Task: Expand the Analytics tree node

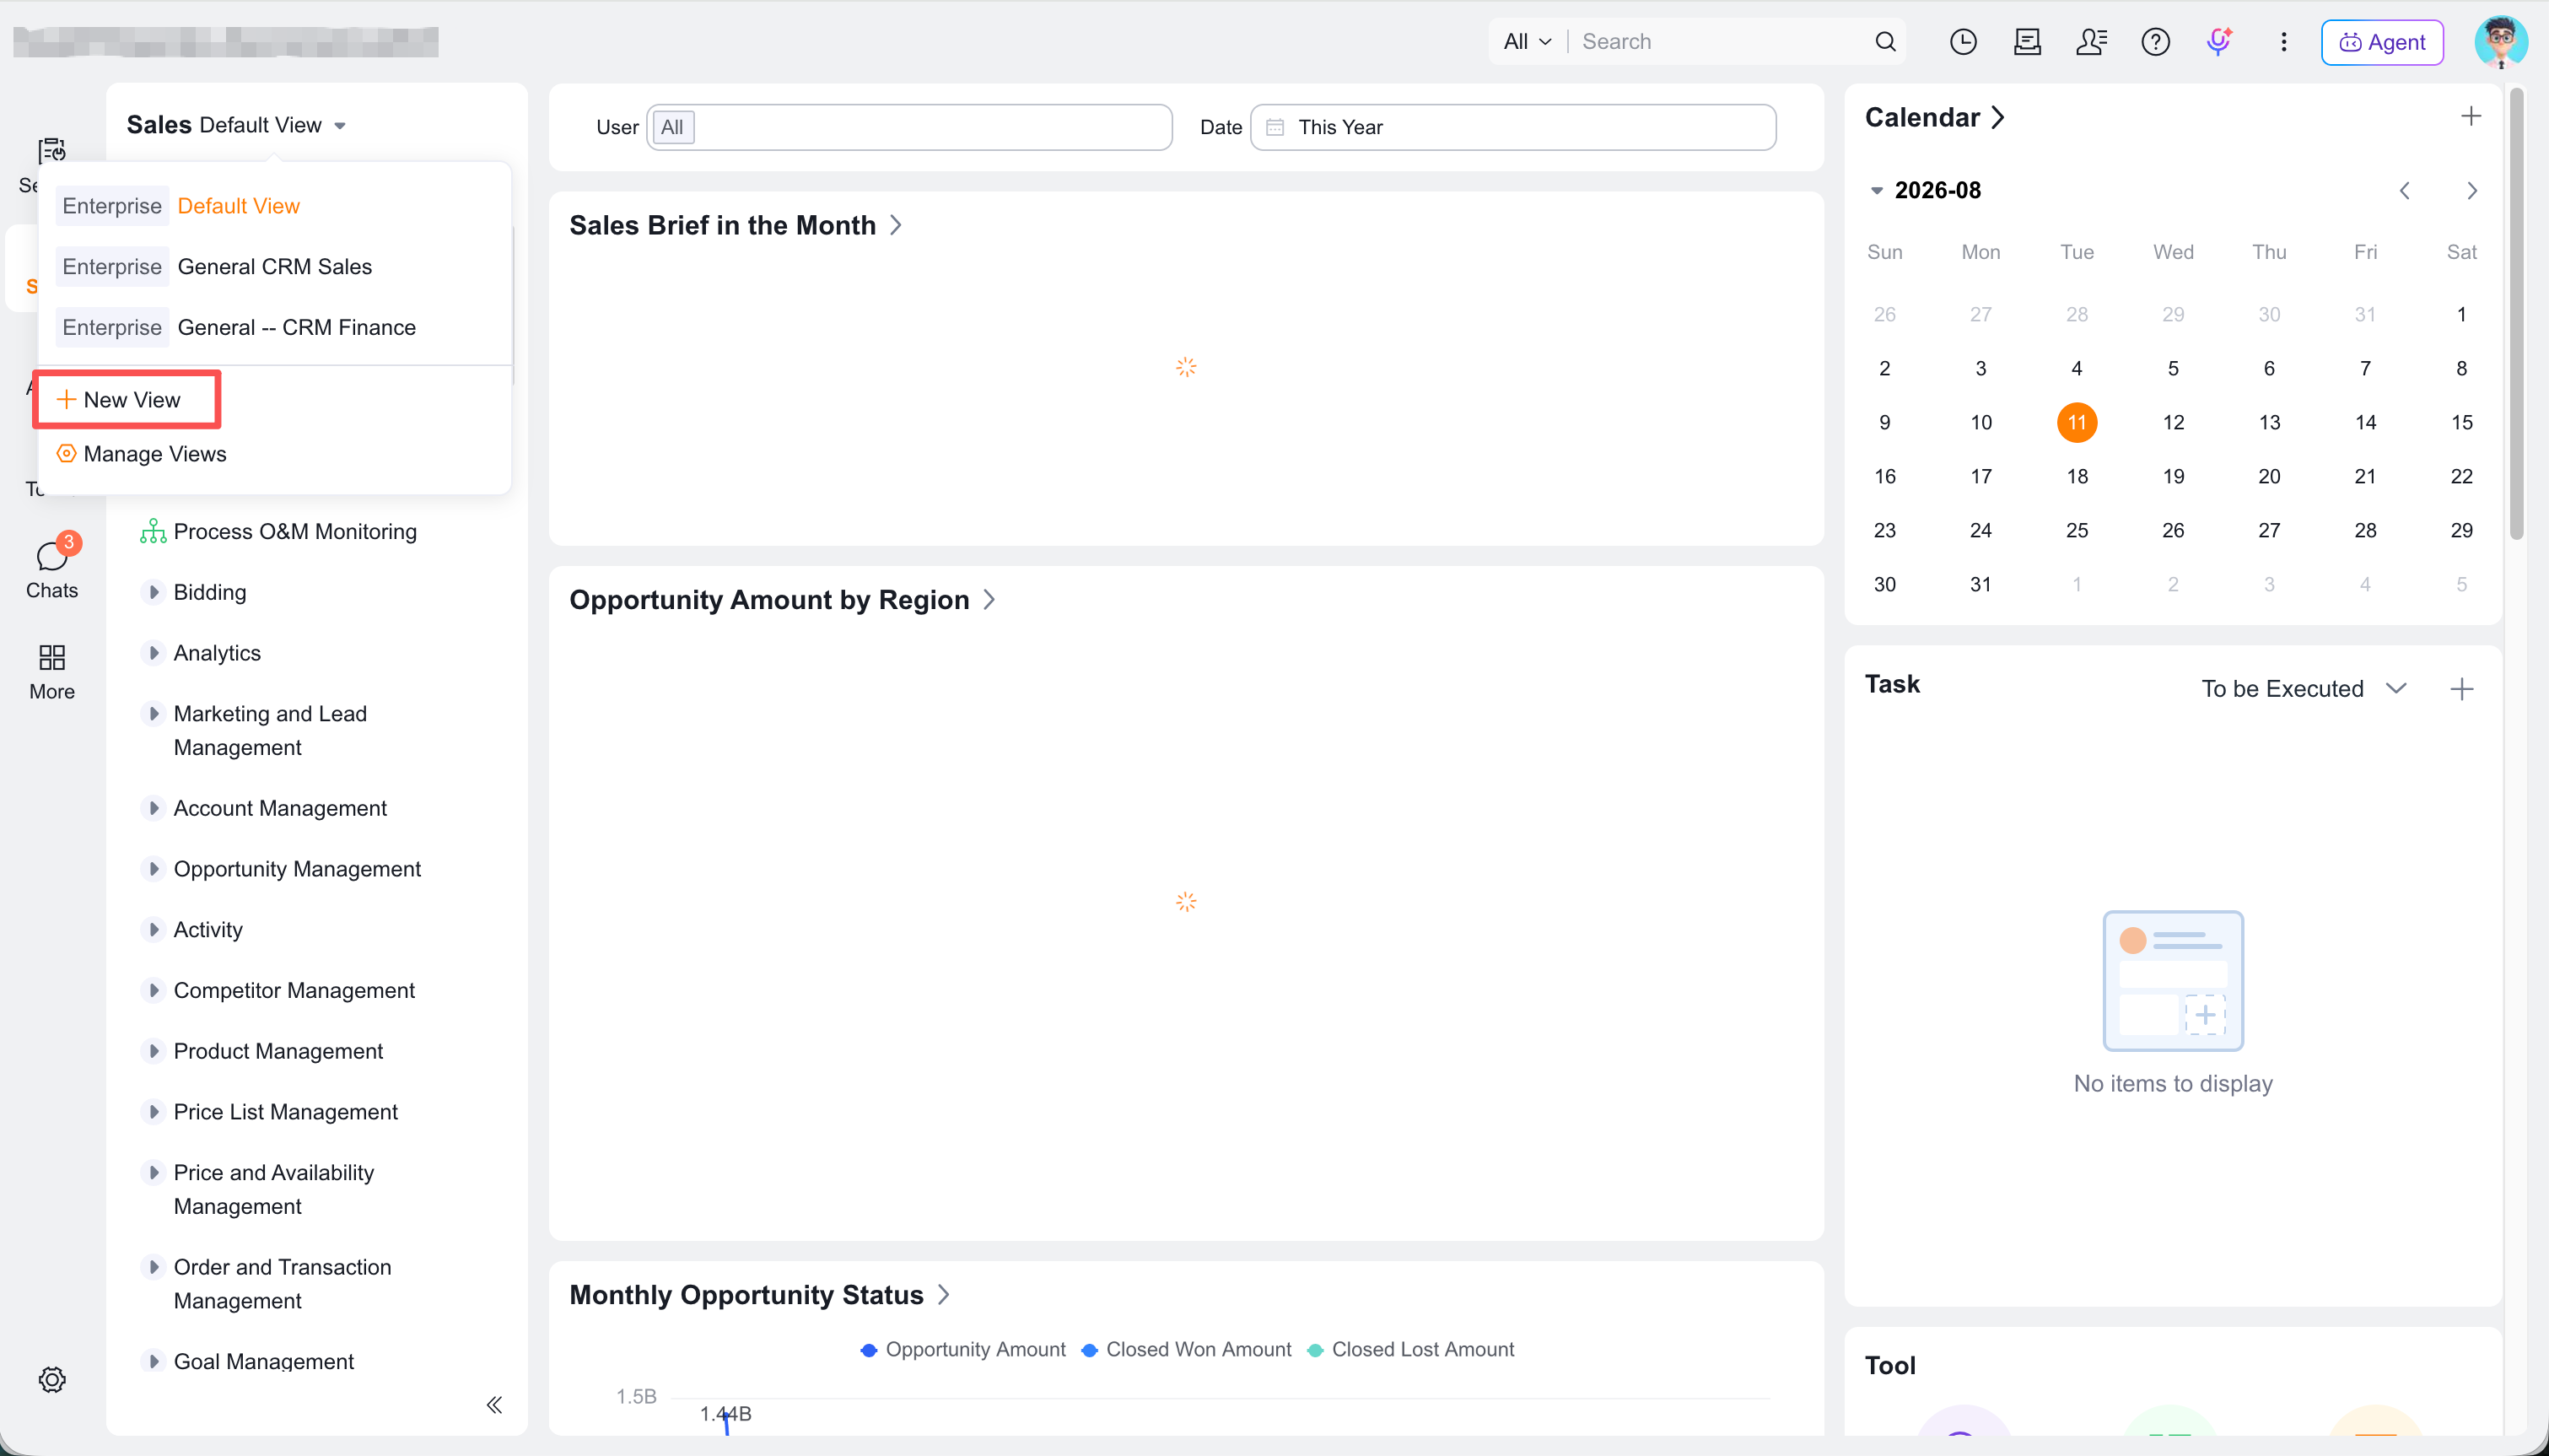Action: [x=153, y=653]
